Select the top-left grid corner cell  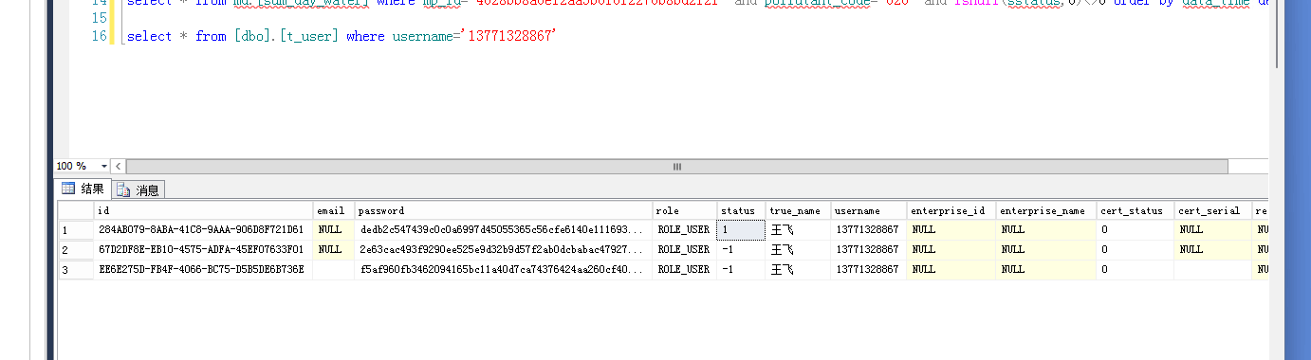tap(76, 210)
